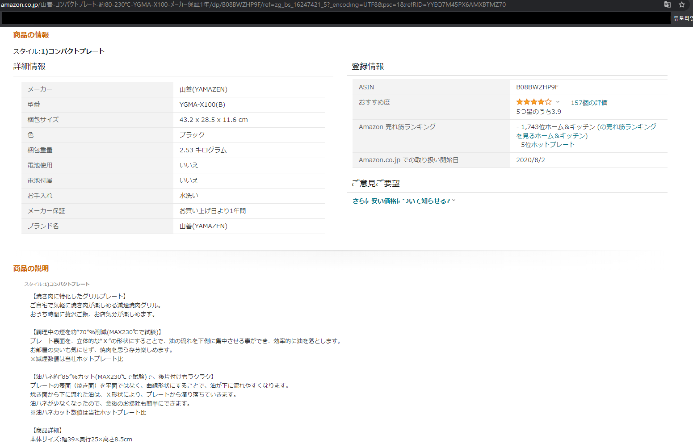Click the Amazon 売れ筋ランキング row label
The height and width of the screenshot is (444, 693).
[397, 127]
